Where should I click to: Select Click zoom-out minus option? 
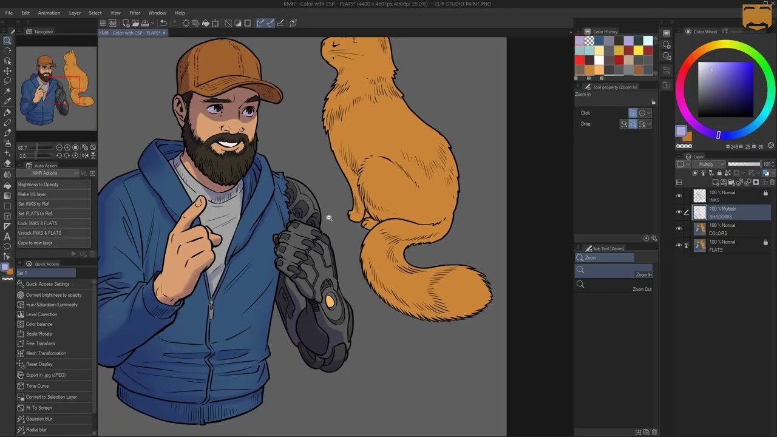point(642,113)
